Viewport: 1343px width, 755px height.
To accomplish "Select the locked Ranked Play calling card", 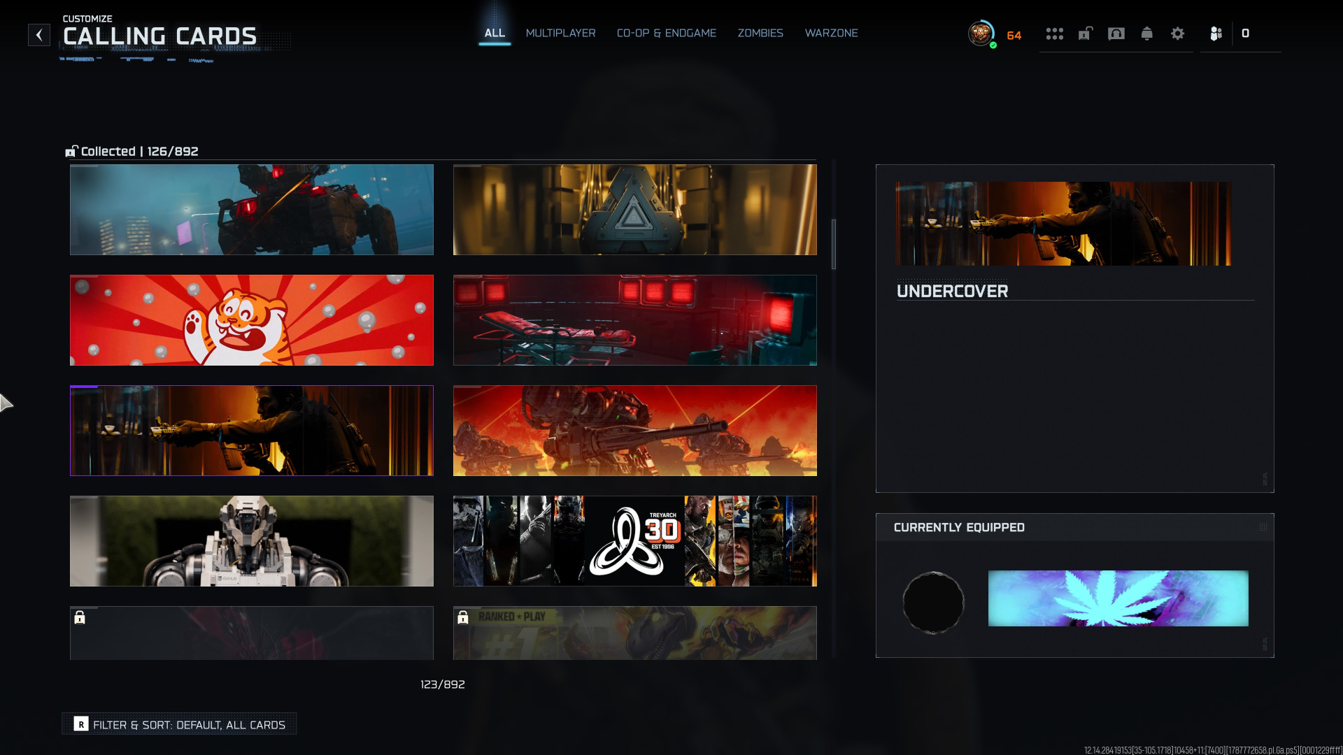I will pyautogui.click(x=635, y=633).
